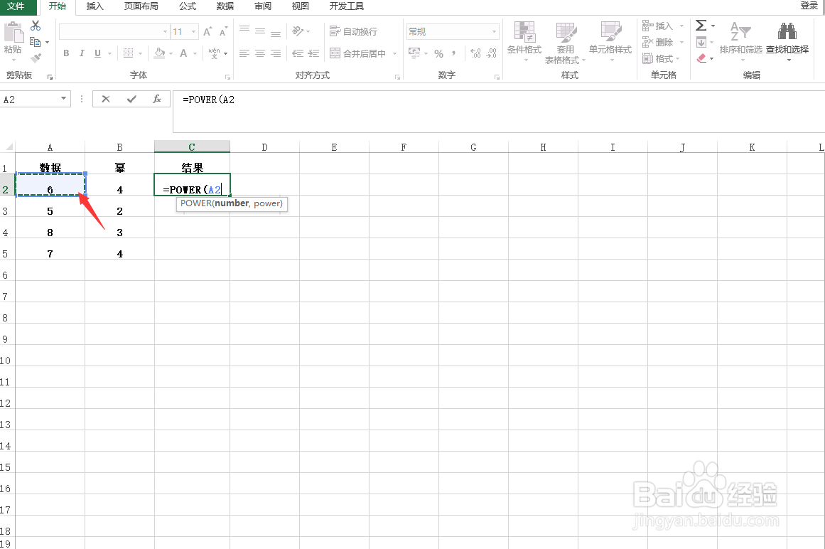
Task: Open 套用表格格式 table format gallery
Action: click(566, 43)
